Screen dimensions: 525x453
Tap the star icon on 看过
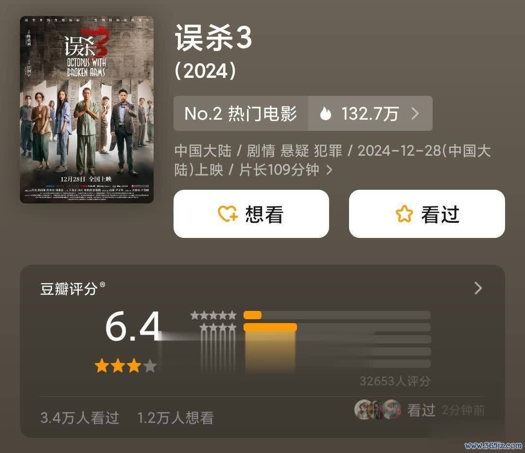click(404, 214)
